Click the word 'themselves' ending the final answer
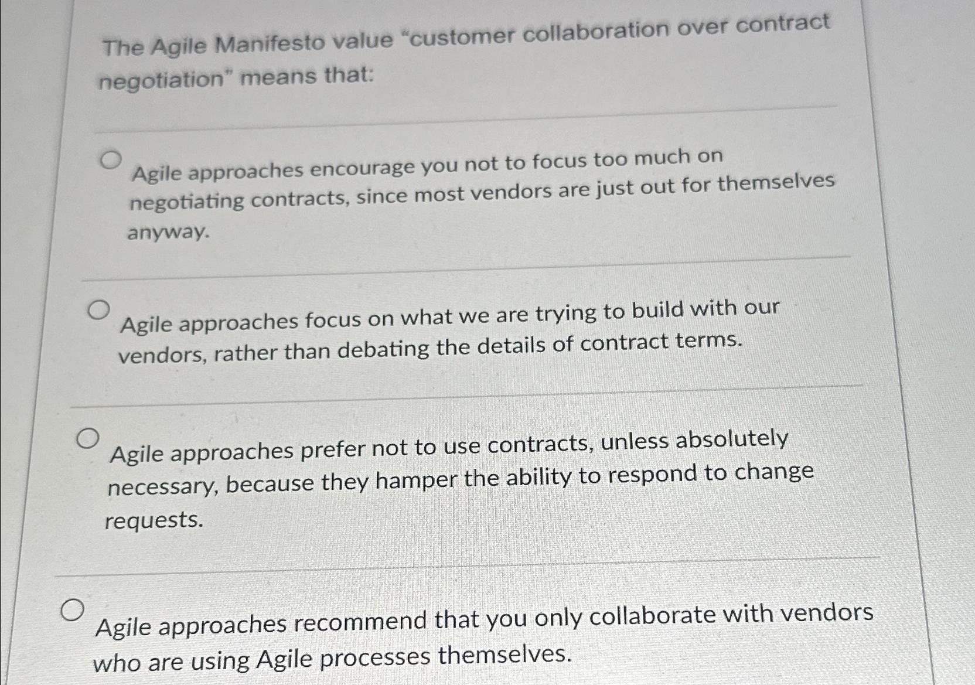The image size is (975, 685). pos(503,657)
